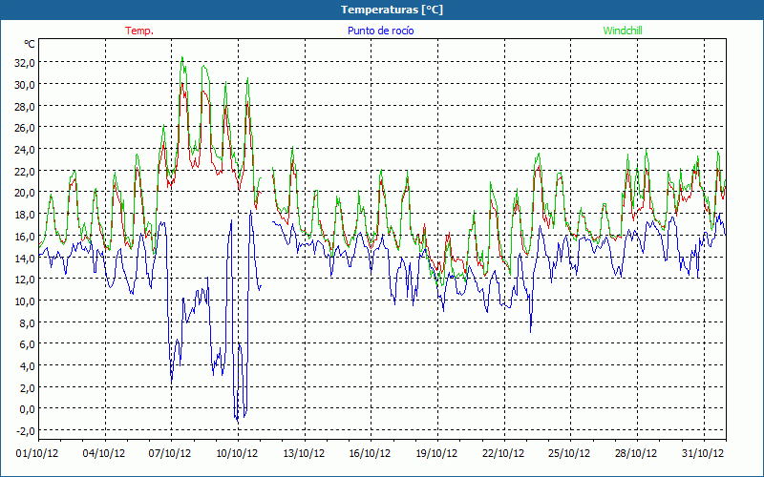
Task: Select the 4,0 y-axis value
Action: click(x=28, y=366)
